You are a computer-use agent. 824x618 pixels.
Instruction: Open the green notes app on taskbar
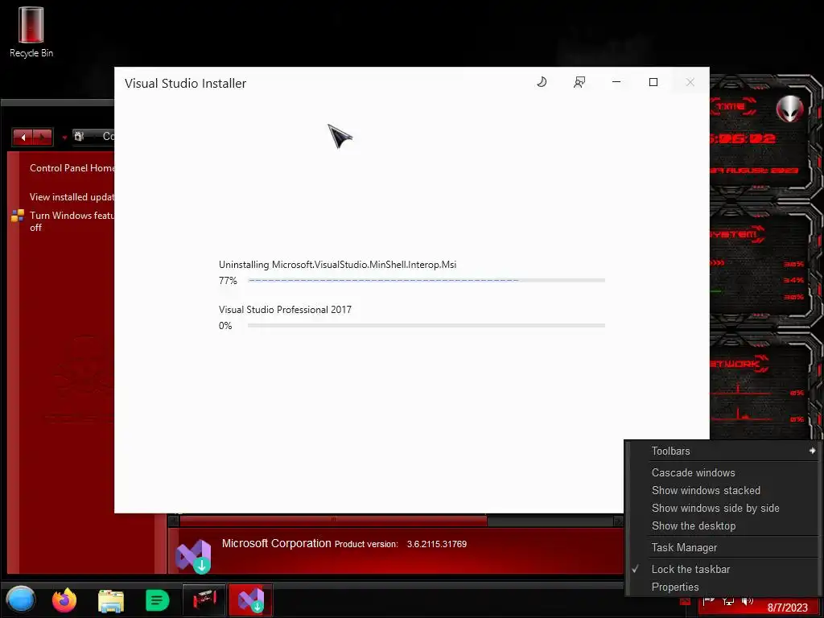pyautogui.click(x=157, y=600)
